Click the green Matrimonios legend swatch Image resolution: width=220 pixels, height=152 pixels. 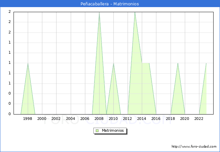(97, 131)
